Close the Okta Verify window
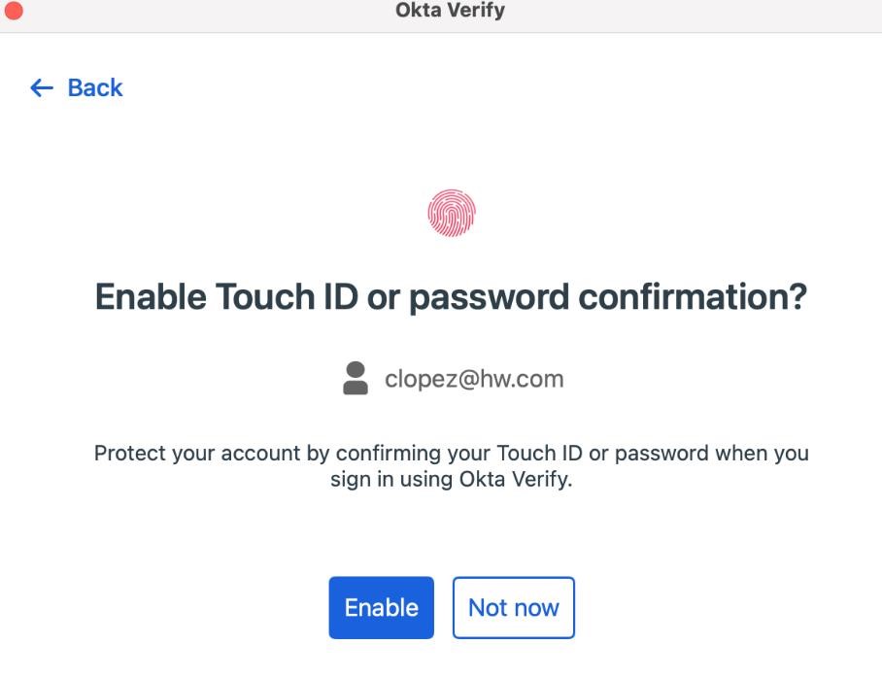The width and height of the screenshot is (882, 678). 15,12
